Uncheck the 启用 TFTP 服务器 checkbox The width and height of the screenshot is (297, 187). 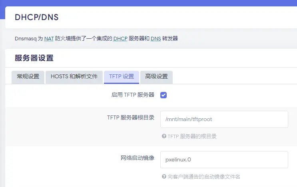point(163,95)
